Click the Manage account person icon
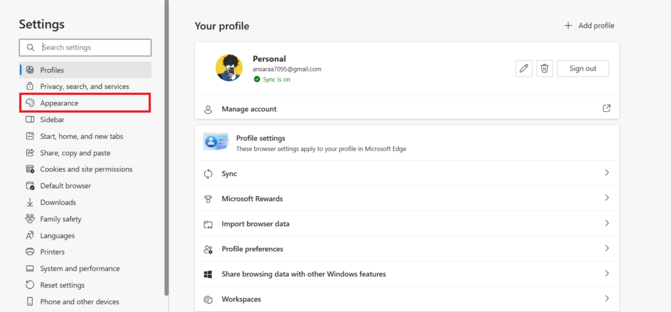 tap(208, 109)
